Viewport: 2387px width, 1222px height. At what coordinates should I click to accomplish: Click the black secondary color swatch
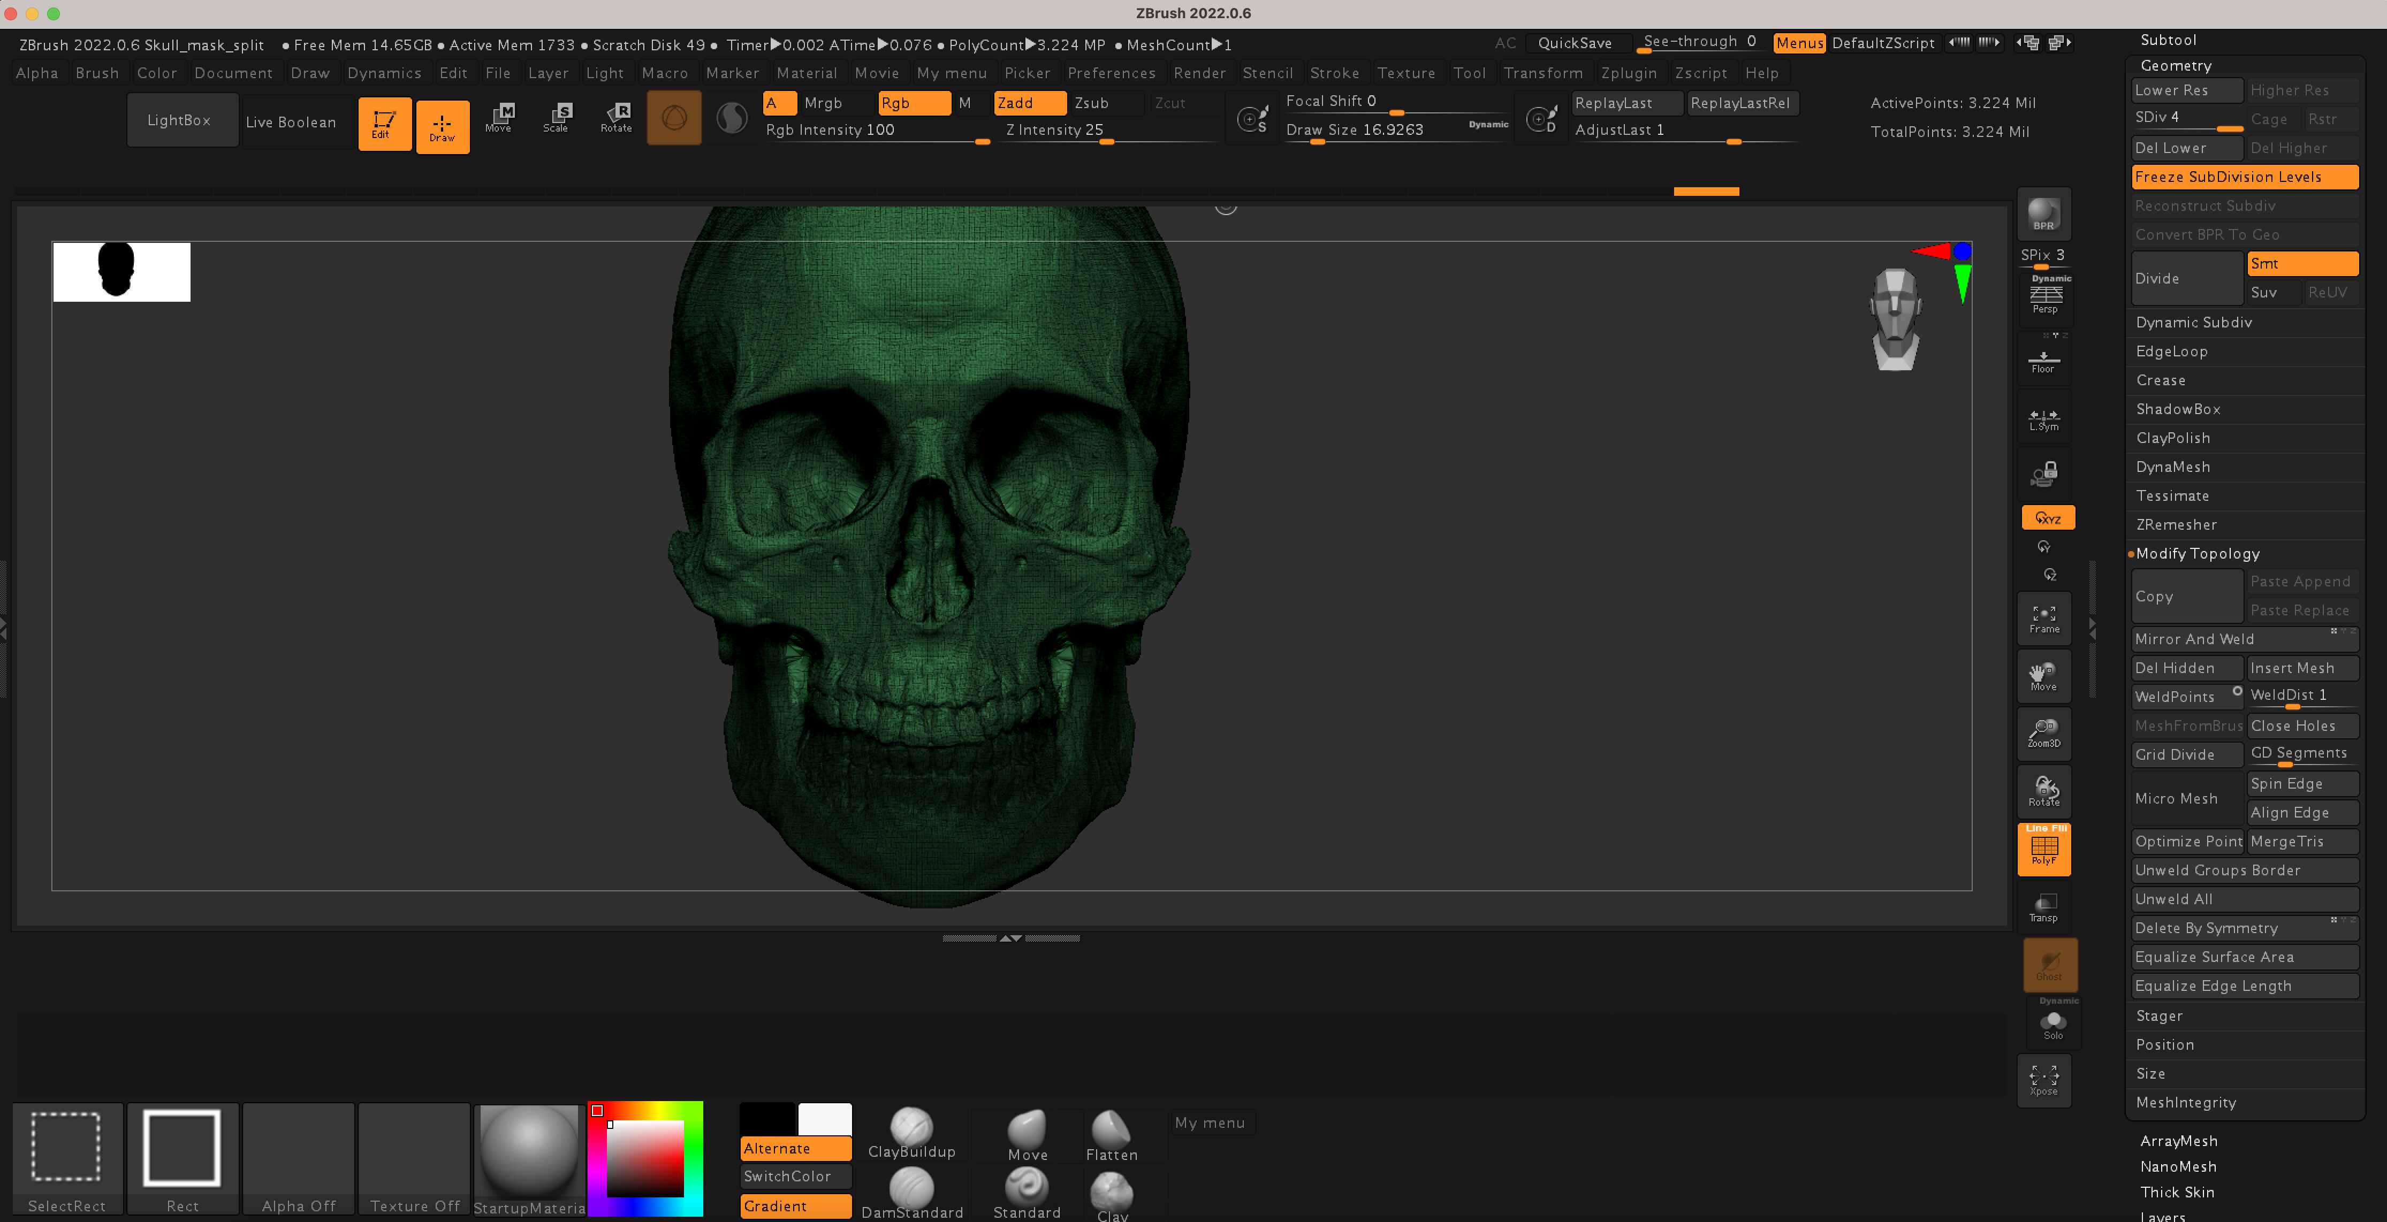768,1118
